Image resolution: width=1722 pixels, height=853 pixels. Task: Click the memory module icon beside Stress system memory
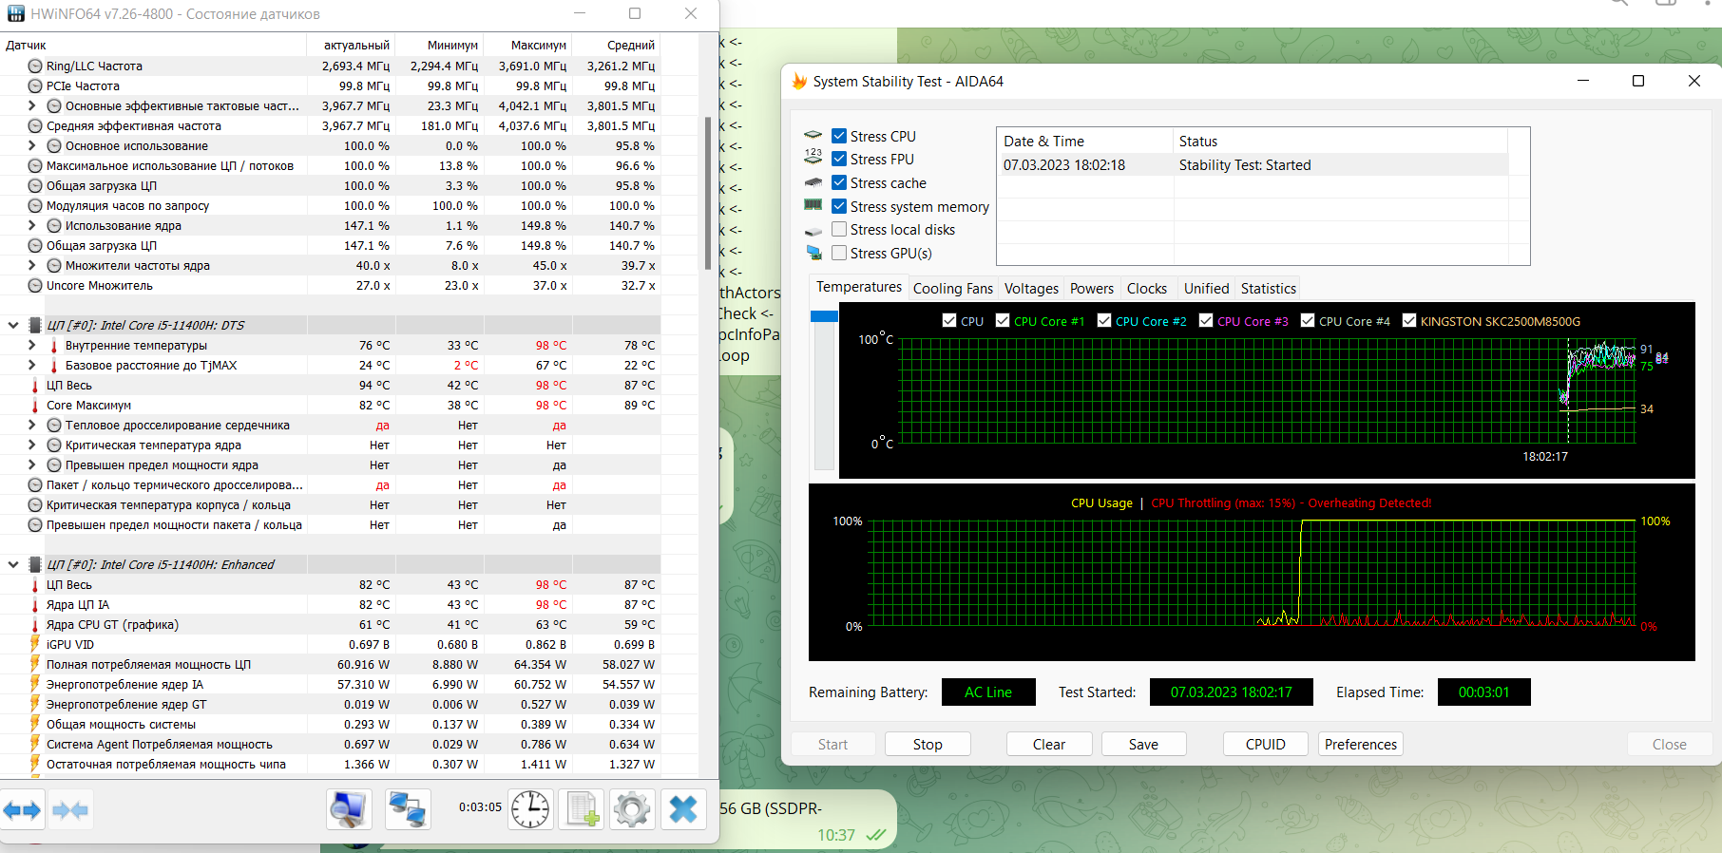pos(813,205)
